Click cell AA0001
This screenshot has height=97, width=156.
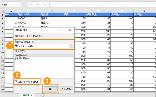coord(29,19)
